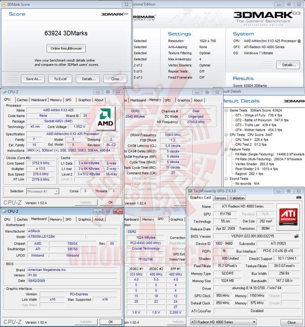Open the About tab in the CPU-Z Mainboard window
Screen dimensions: 305x327
pos(99,220)
